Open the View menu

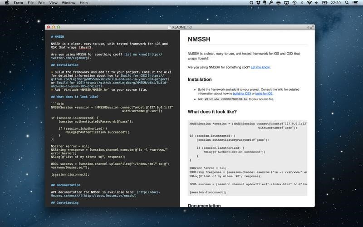coord(53,3)
